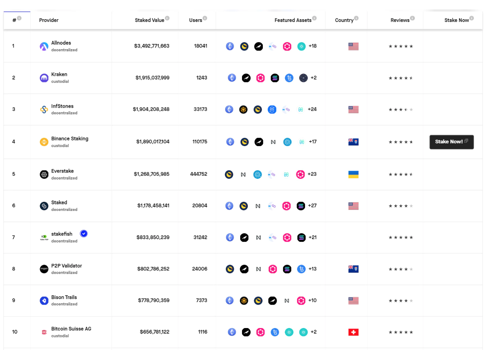
Task: Click the info icon next to Stake Now header
Action: click(x=472, y=18)
